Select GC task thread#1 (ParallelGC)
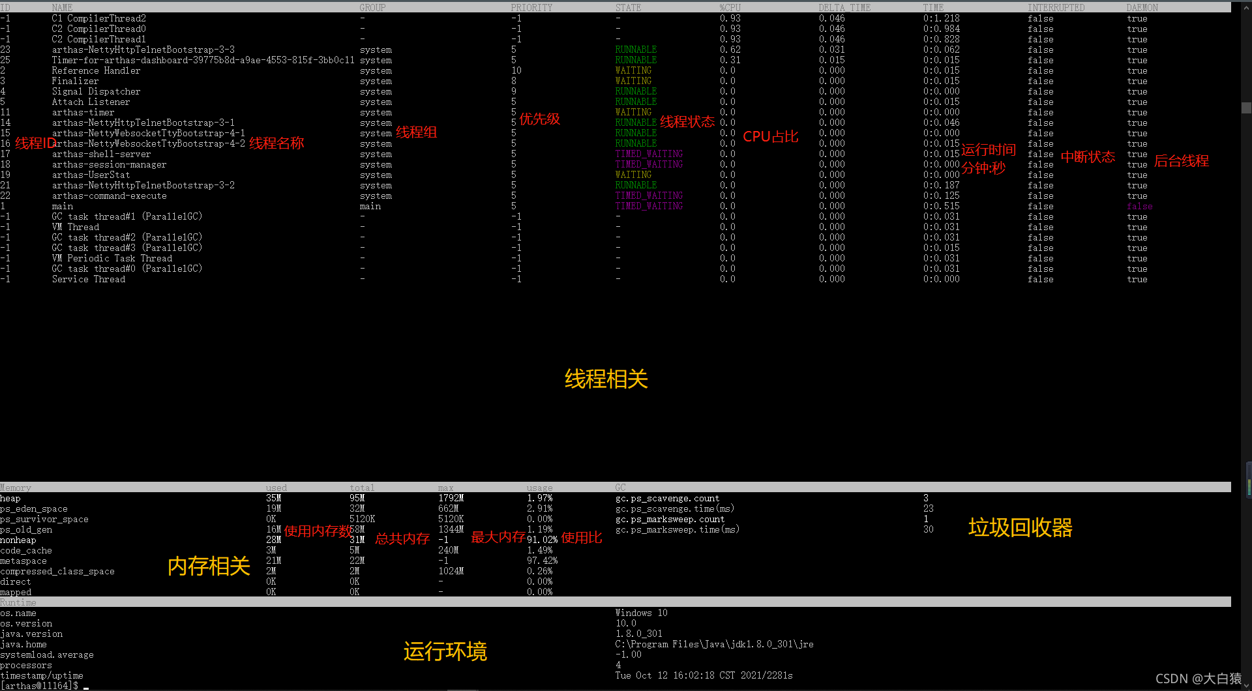1252x691 pixels. click(127, 216)
